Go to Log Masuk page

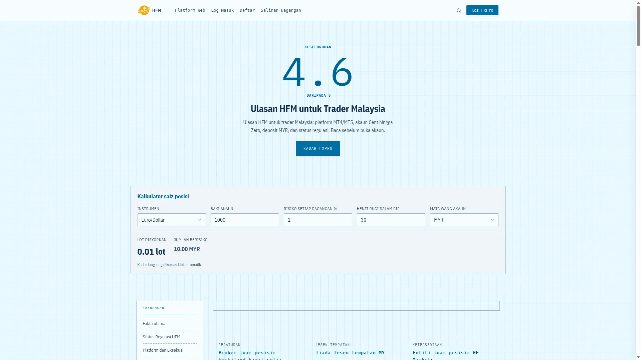pos(222,10)
